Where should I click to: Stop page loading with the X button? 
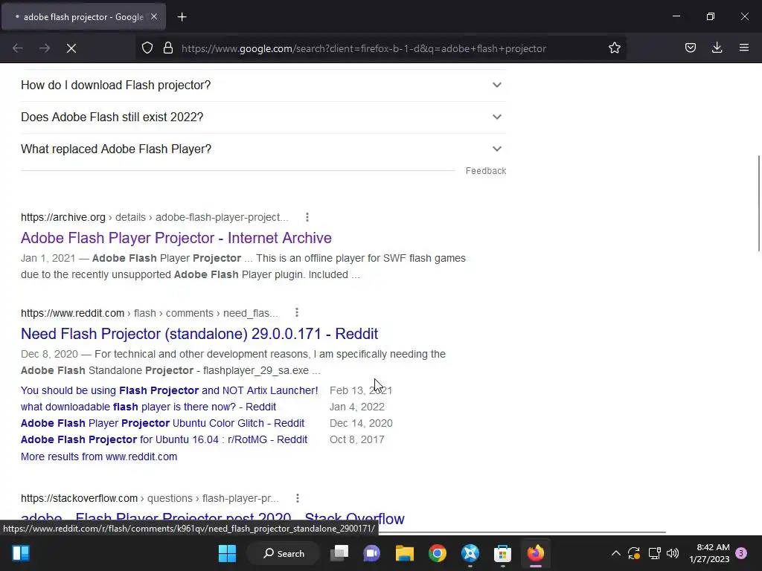(71, 48)
